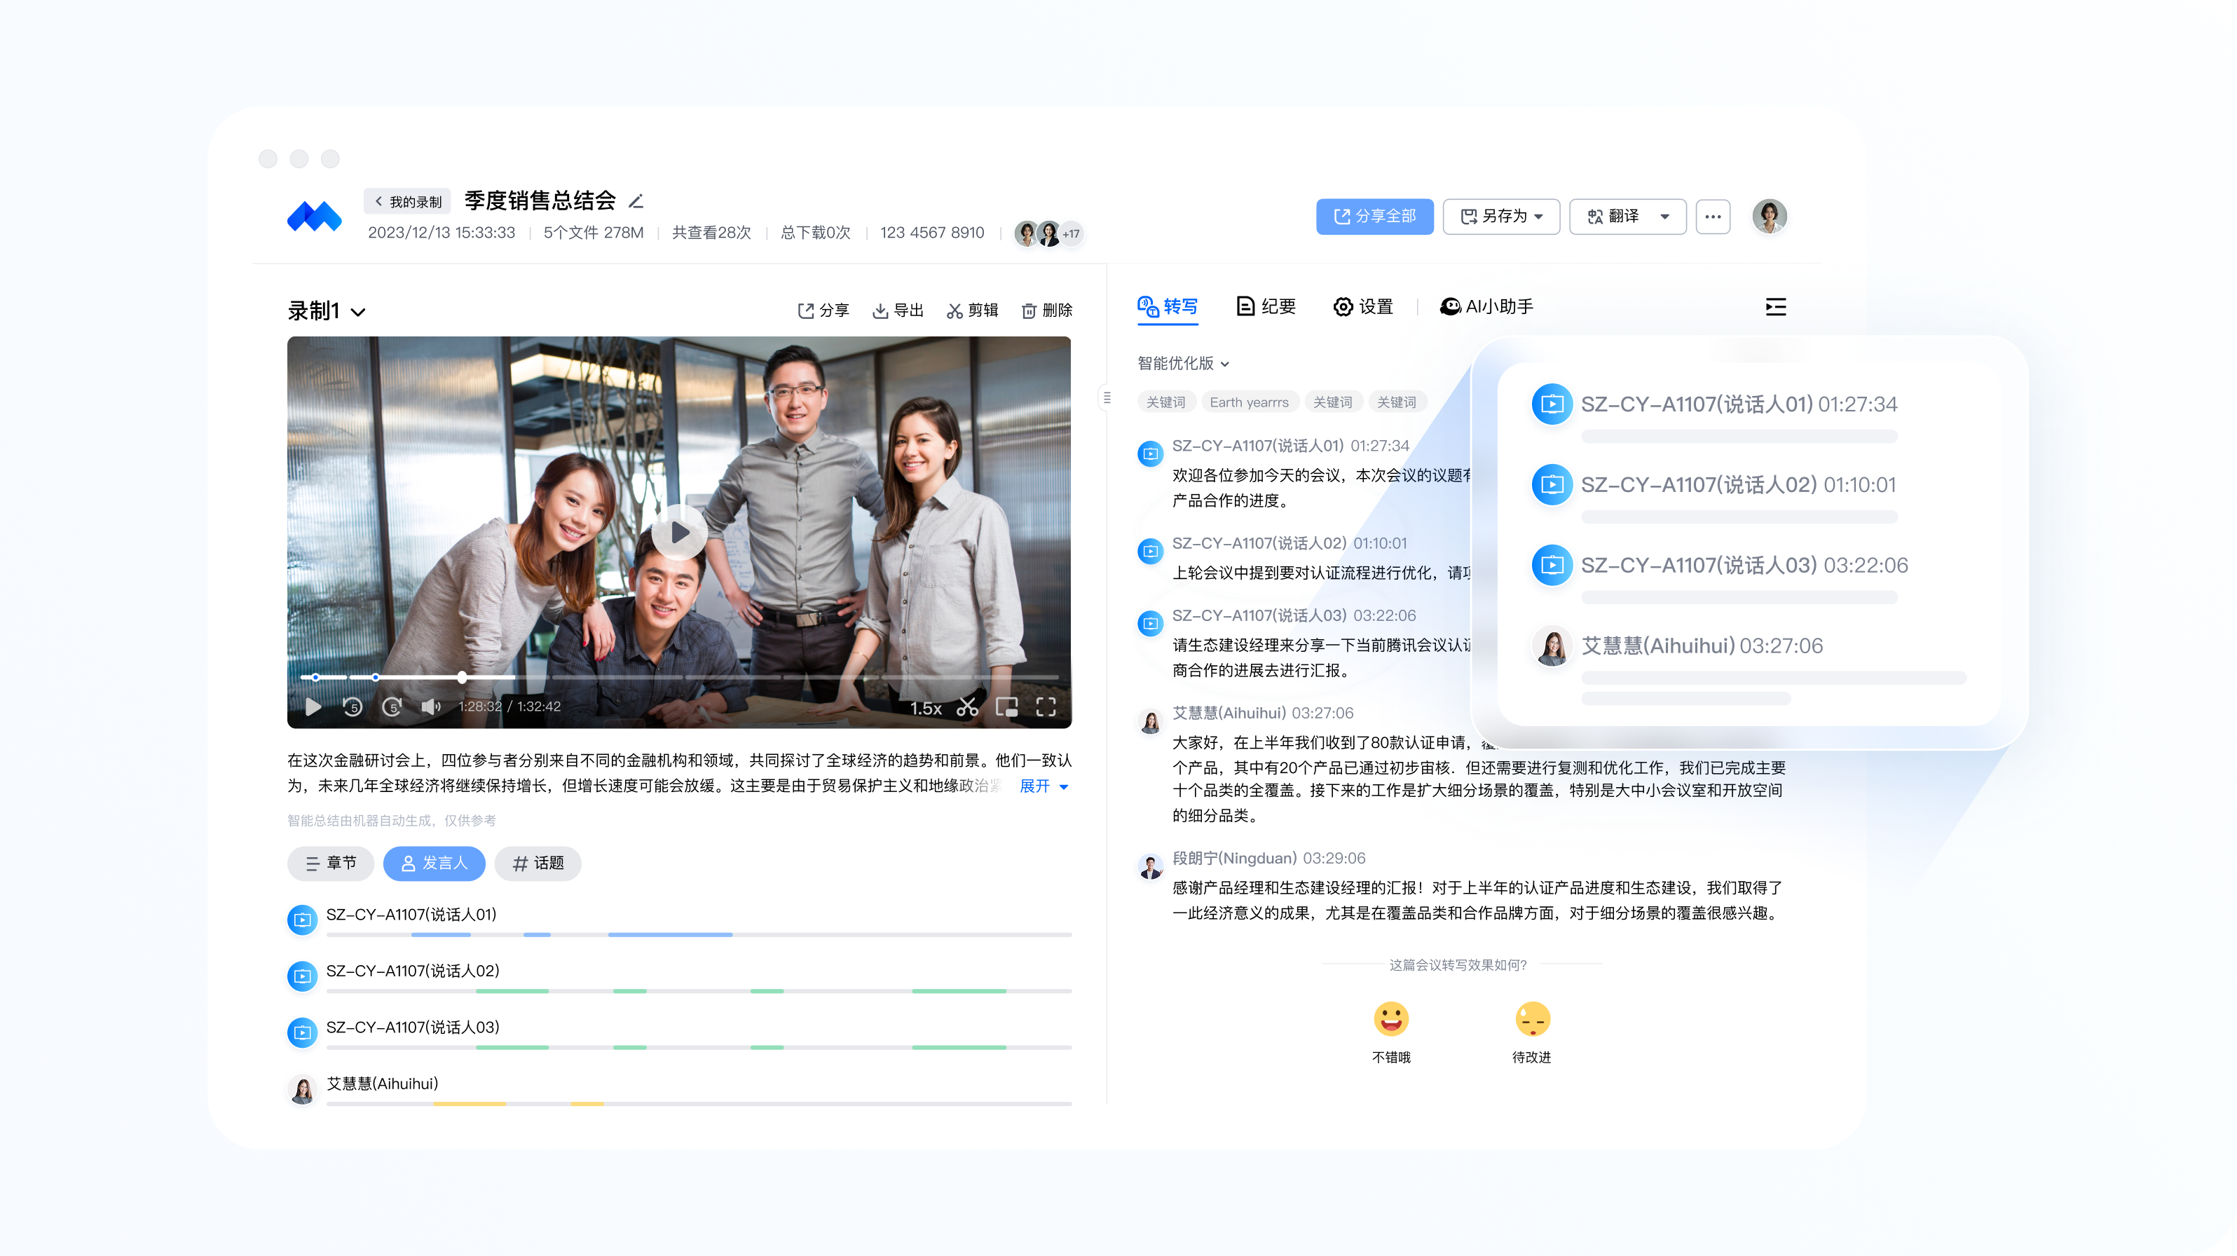Expand the 智能优化版 version dropdown

(x=1183, y=363)
